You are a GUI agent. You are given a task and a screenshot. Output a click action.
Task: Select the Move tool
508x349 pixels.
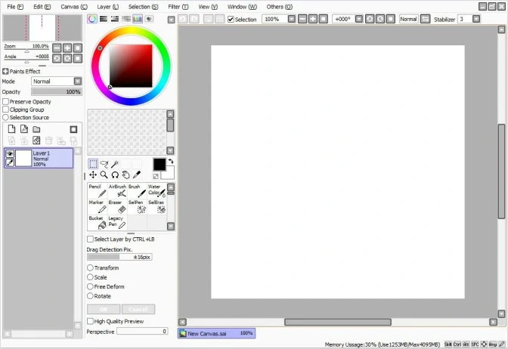[x=93, y=174]
